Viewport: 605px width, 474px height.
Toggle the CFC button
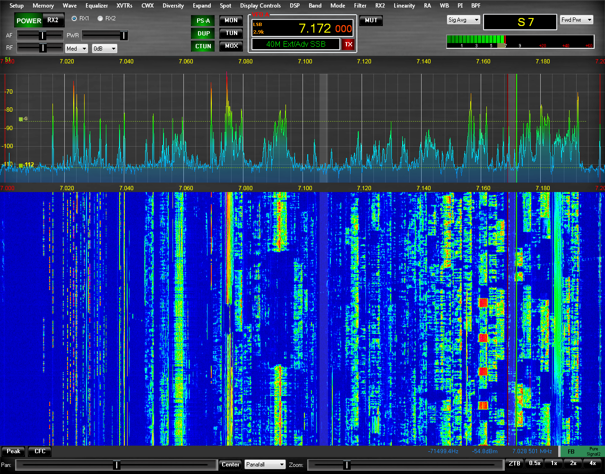(x=40, y=451)
